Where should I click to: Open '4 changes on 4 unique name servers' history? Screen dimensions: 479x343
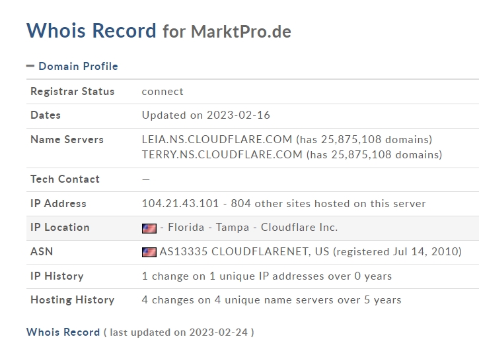click(x=272, y=299)
